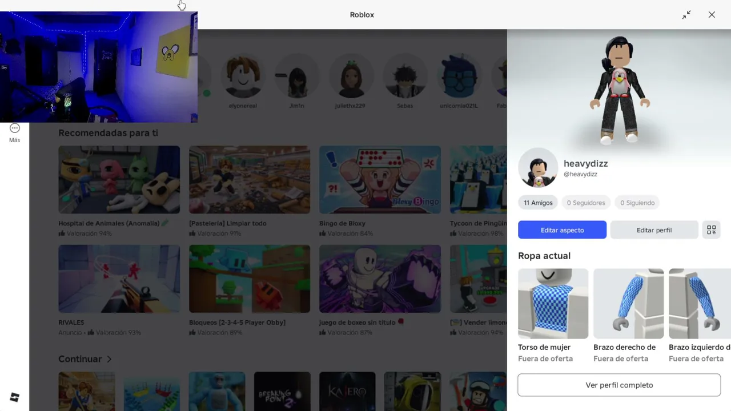Open the Pastelería Limpiar todo game thumbnail
731x411 pixels.
[250, 180]
